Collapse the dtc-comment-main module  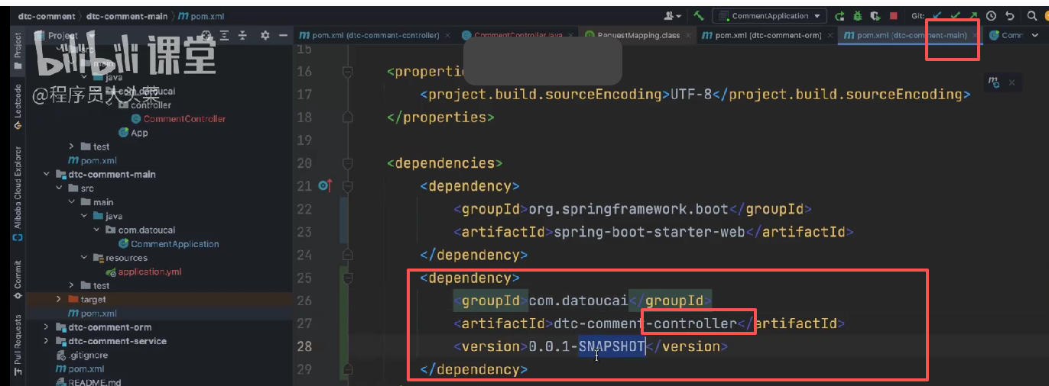47,174
